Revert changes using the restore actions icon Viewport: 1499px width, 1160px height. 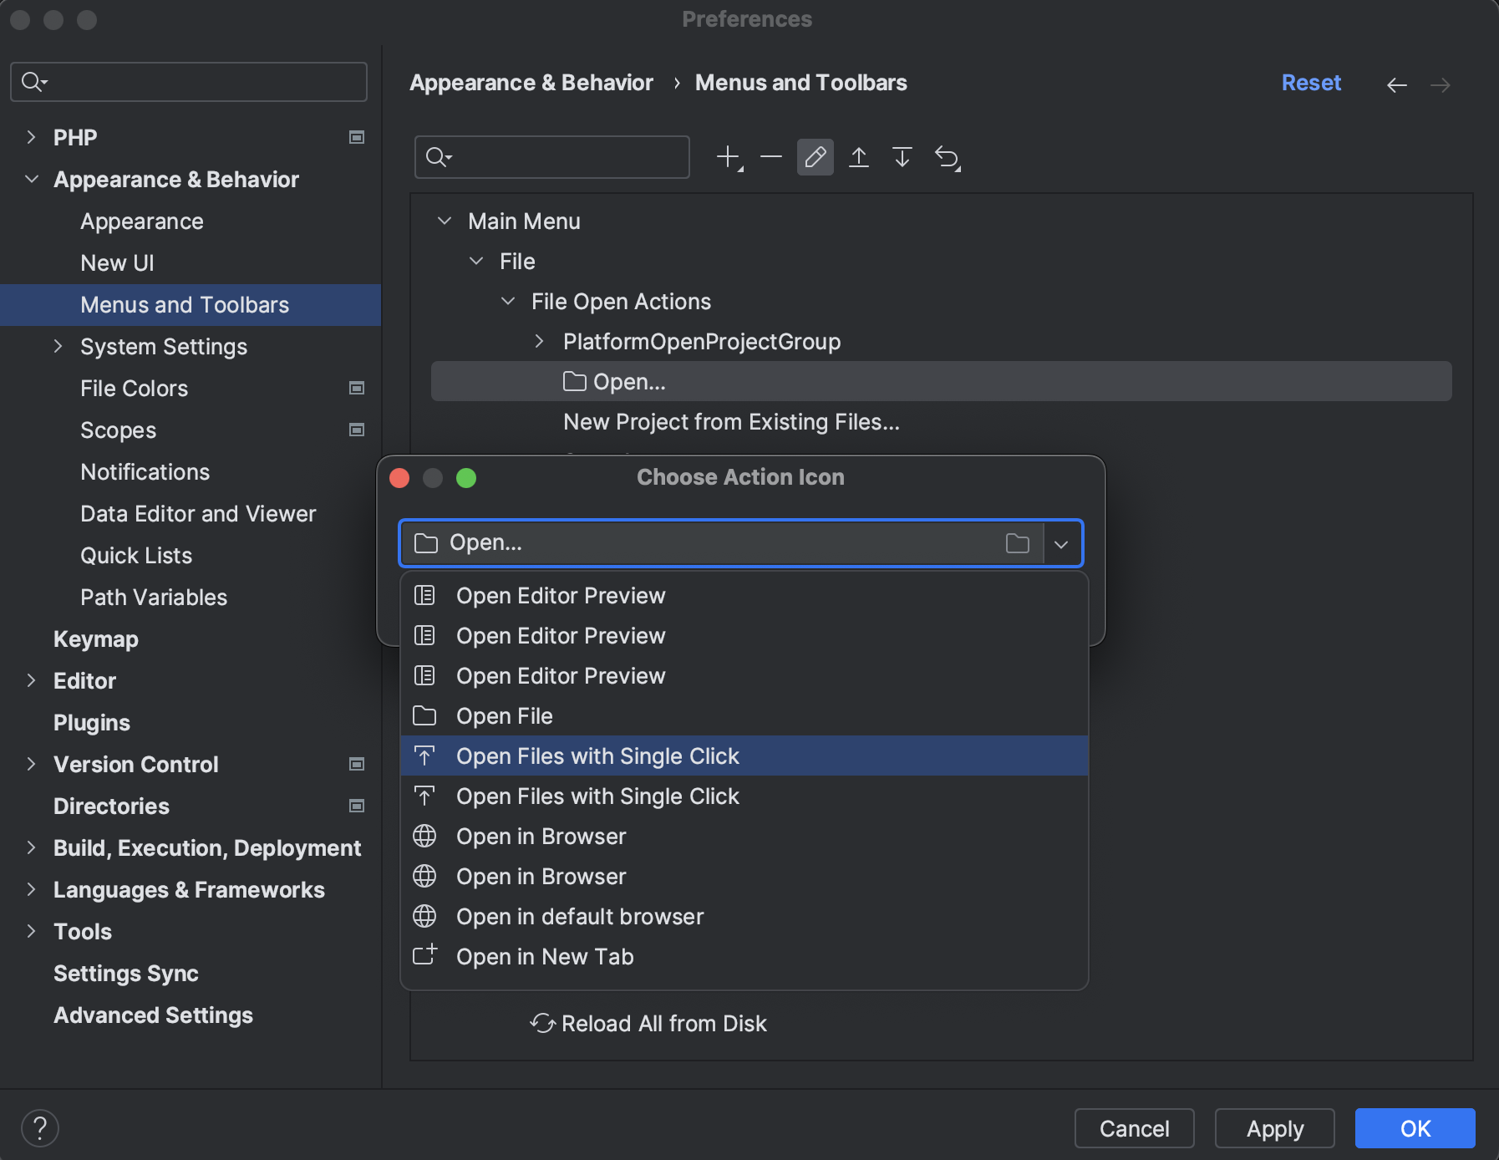[x=948, y=157]
